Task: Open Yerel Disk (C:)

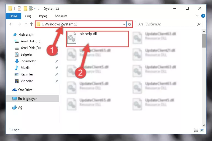Action: tap(30, 41)
